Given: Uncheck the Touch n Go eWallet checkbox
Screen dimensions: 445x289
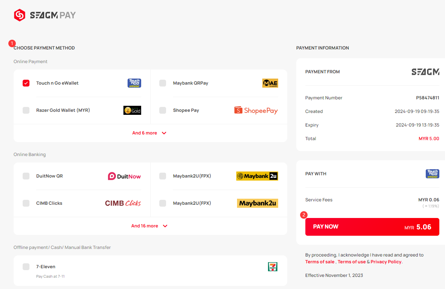Looking at the screenshot, I should click(26, 83).
